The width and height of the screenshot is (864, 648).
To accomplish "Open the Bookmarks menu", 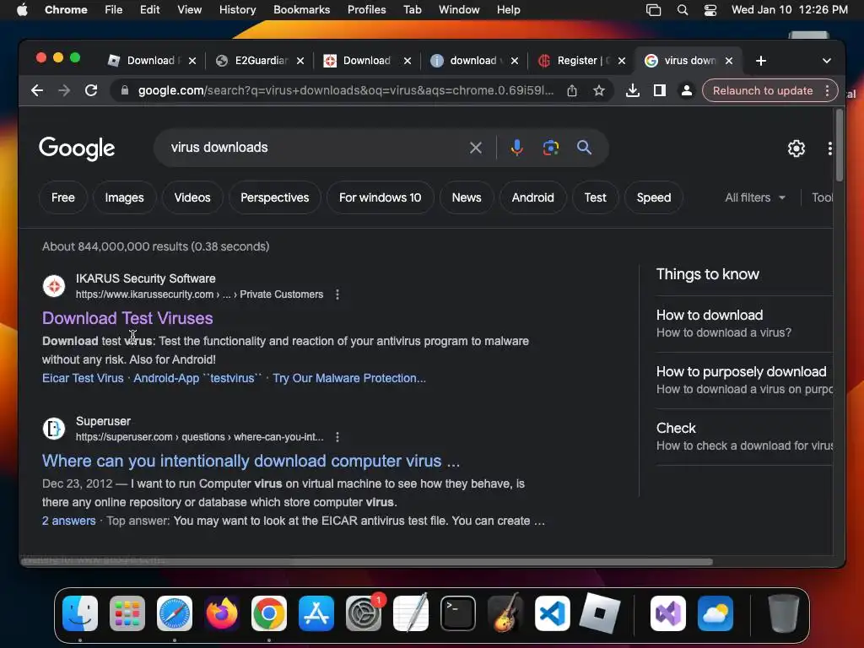I will click(x=301, y=10).
